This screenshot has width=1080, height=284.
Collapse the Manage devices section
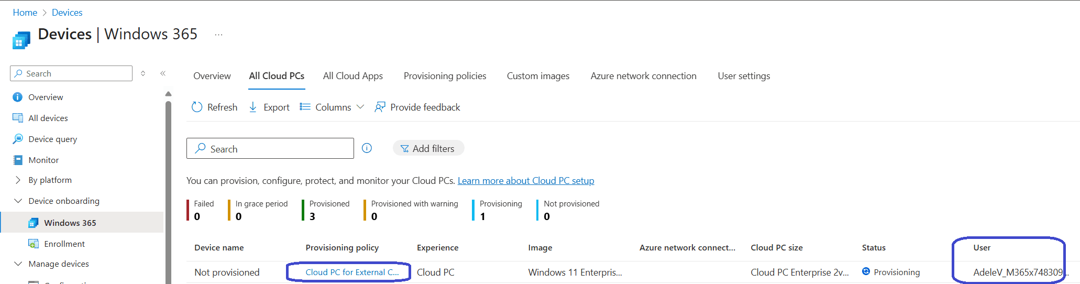point(18,264)
